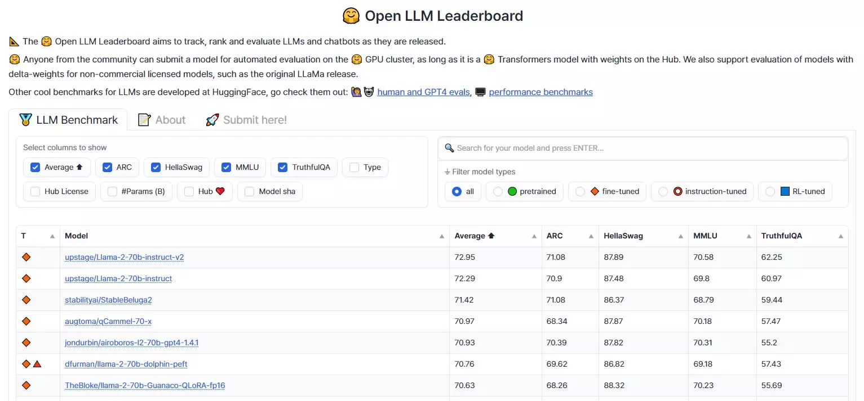Select the 'all' model type radio
Viewport: 864px width, 401px height.
[457, 191]
